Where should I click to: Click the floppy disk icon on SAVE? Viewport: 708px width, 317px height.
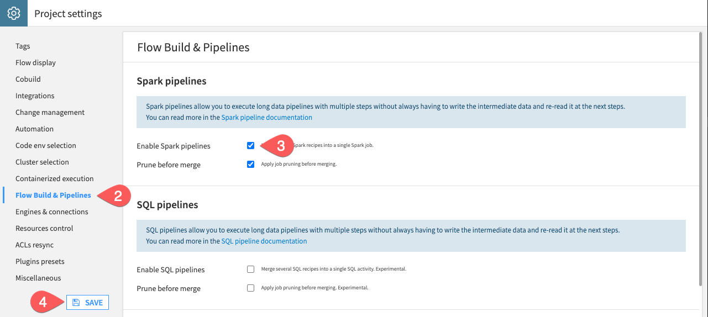(76, 303)
